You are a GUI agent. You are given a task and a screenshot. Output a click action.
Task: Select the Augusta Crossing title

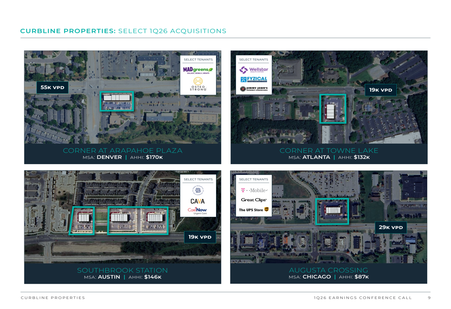(328, 270)
